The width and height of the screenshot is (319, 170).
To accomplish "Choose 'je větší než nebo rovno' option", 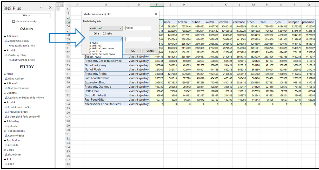I will pos(105,48).
